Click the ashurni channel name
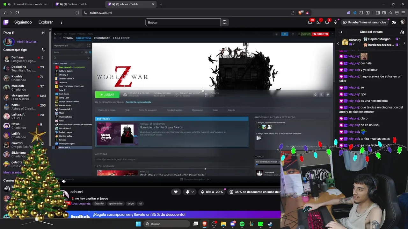The height and width of the screenshot is (229, 408). coord(77,192)
